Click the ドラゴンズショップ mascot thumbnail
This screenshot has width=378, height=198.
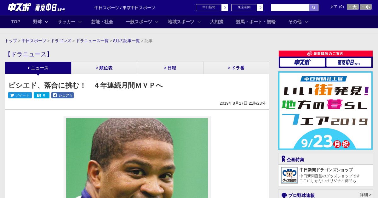tap(289, 175)
